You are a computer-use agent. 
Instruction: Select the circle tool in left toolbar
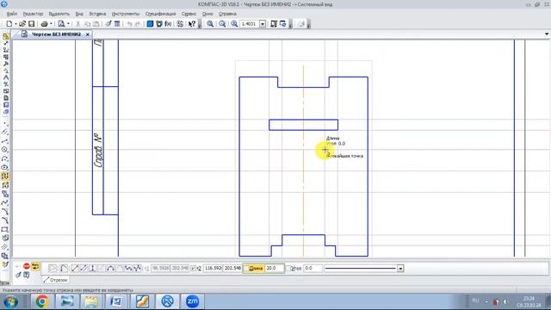click(4, 149)
